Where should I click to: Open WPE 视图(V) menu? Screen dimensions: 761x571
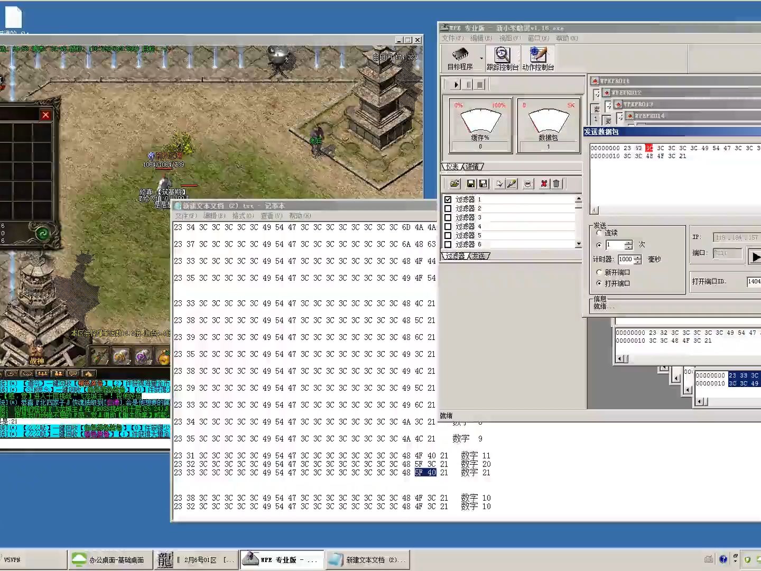[510, 38]
